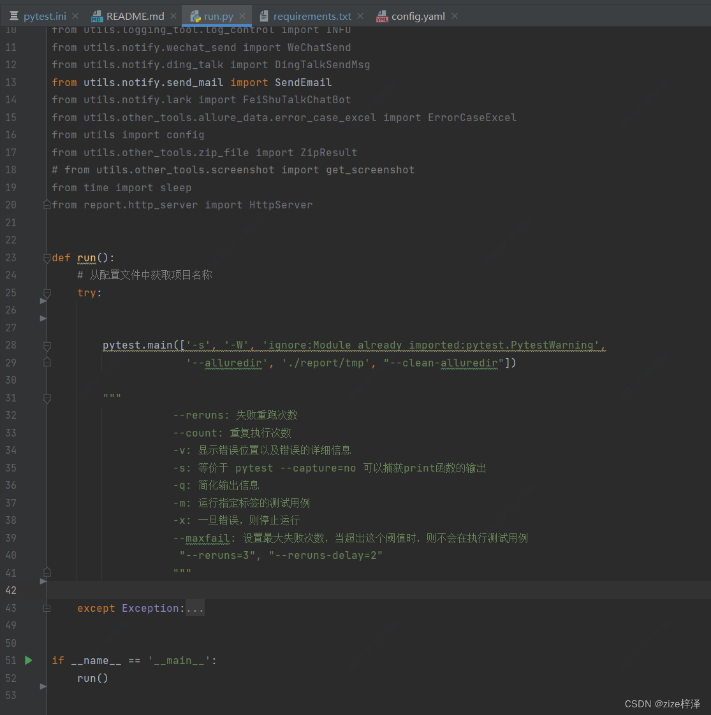Click 'from time import sleep' line

pos(121,188)
